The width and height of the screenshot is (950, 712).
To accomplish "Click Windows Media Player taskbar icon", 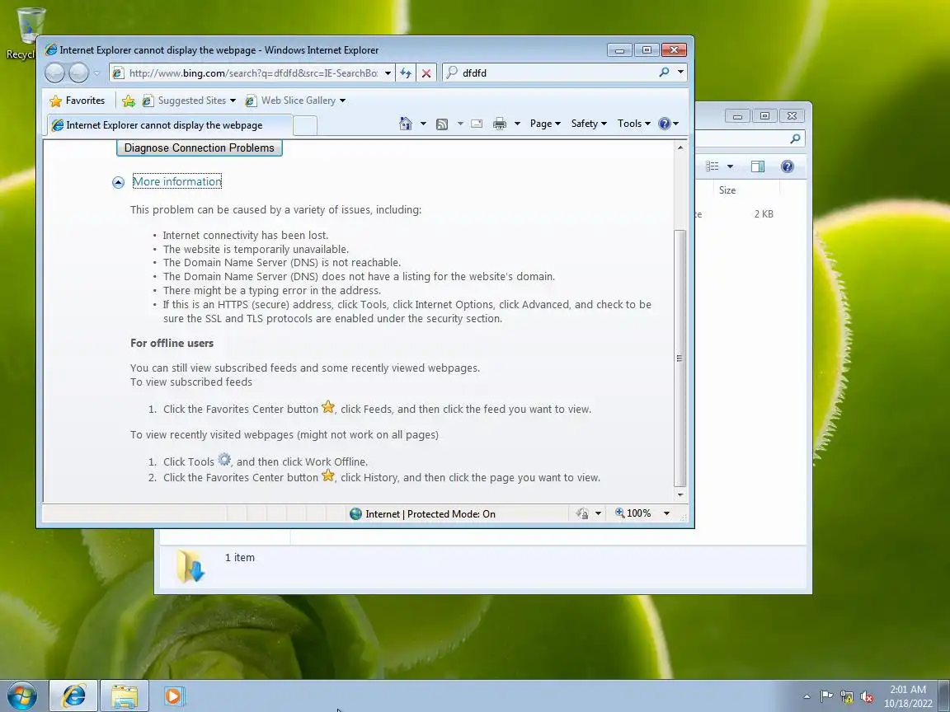I will [x=173, y=696].
